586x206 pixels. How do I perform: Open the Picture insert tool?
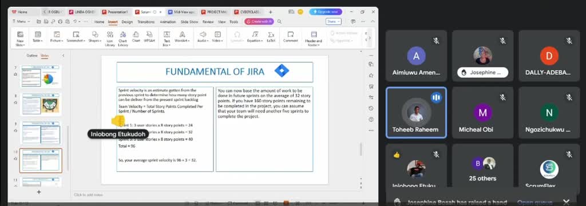coord(57,37)
